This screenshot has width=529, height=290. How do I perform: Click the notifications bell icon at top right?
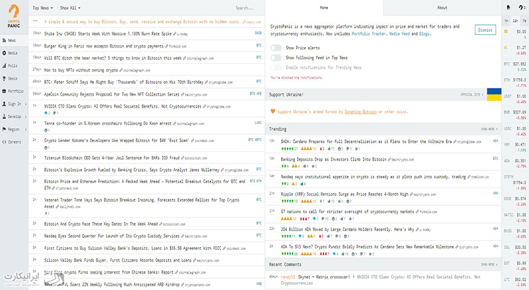(x=509, y=7)
